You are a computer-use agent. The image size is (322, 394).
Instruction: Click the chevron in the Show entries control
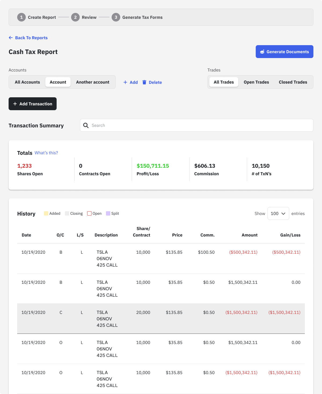tap(283, 214)
